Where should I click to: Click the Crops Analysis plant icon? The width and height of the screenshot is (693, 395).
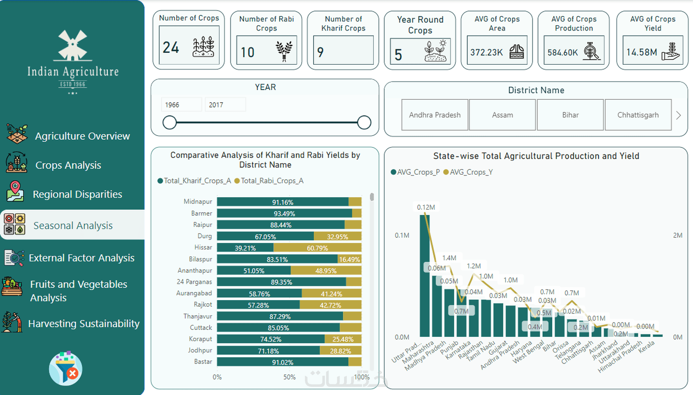click(x=17, y=162)
